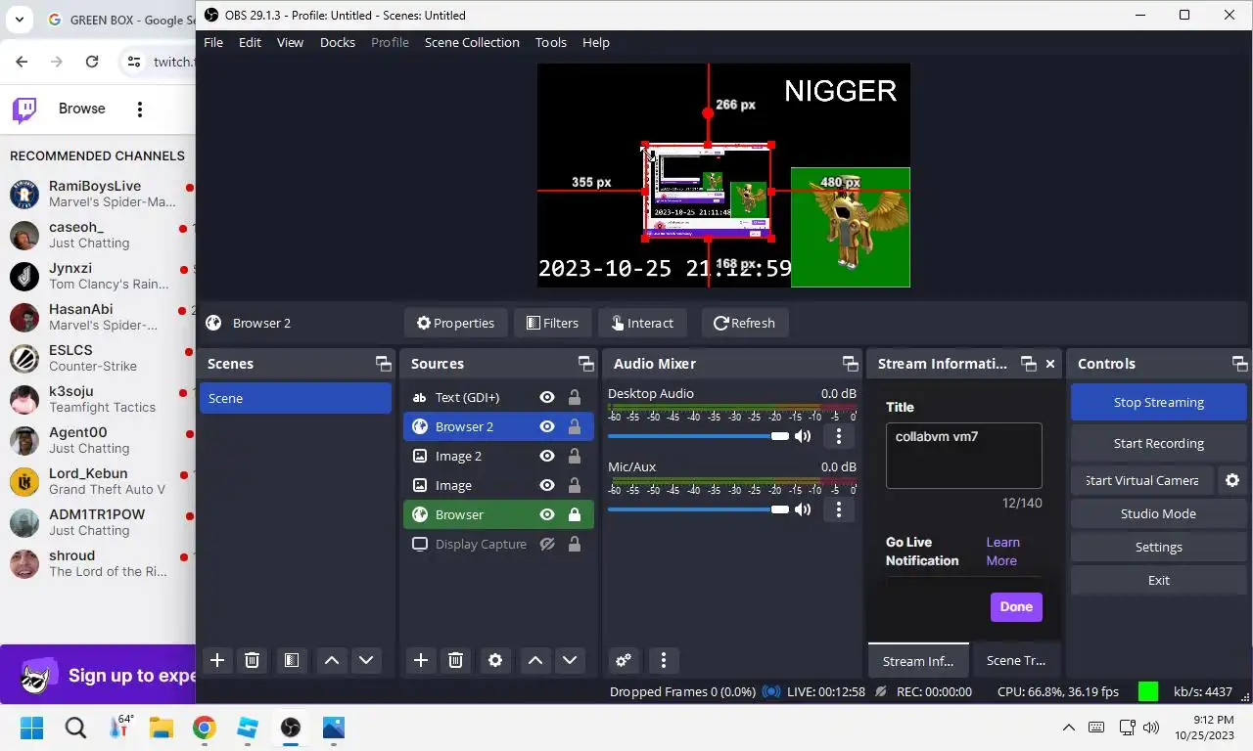This screenshot has height=751, width=1253.
Task: Toggle visibility of Browser 2 source
Action: [x=547, y=426]
